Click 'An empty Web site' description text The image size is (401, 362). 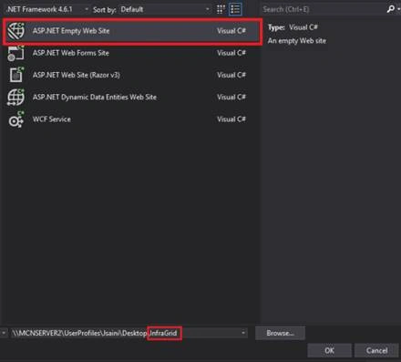(x=297, y=41)
